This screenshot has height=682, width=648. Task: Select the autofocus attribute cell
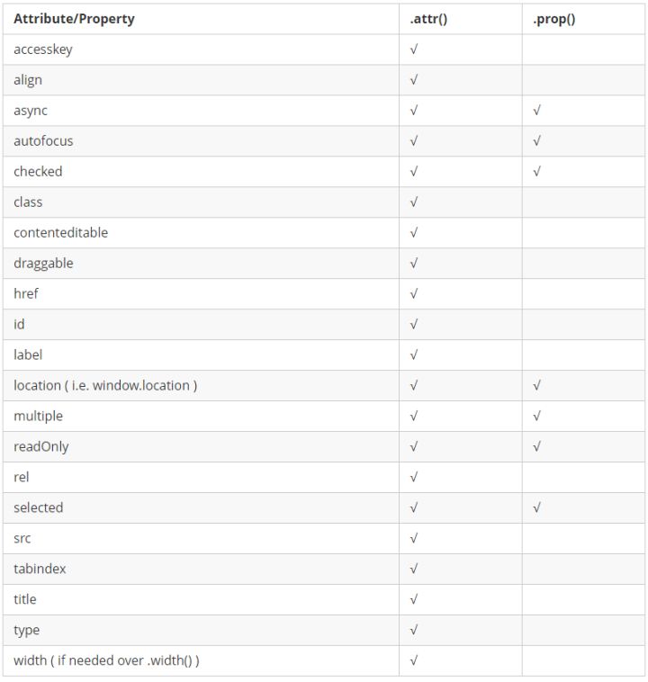click(43, 141)
